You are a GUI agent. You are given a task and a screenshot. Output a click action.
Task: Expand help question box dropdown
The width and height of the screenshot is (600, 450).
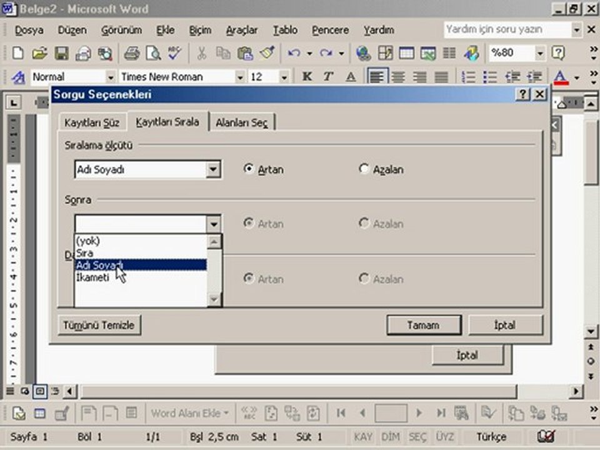(x=576, y=30)
